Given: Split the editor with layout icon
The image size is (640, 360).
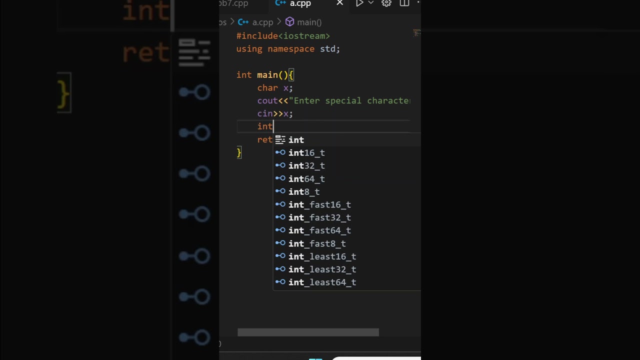Looking at the screenshot, I should 404,3.
